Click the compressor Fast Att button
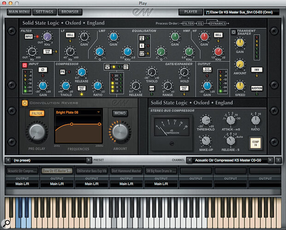Screen dimensions: 286x230 (x=82, y=88)
